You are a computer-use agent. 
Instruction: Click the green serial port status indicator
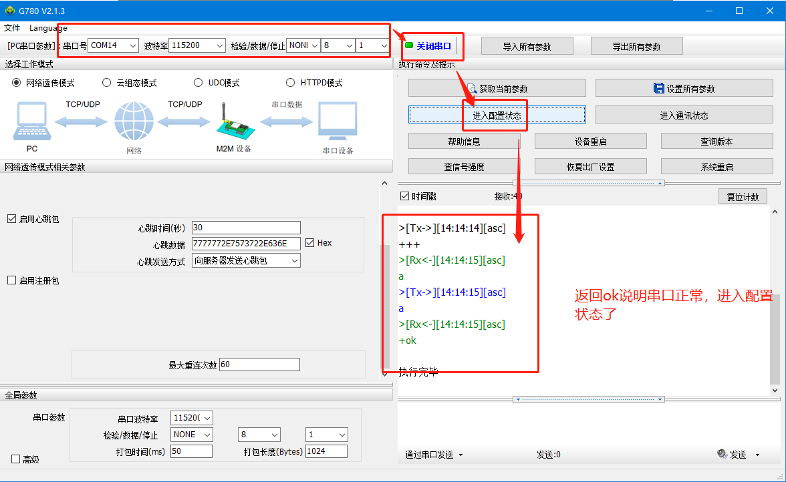point(409,46)
